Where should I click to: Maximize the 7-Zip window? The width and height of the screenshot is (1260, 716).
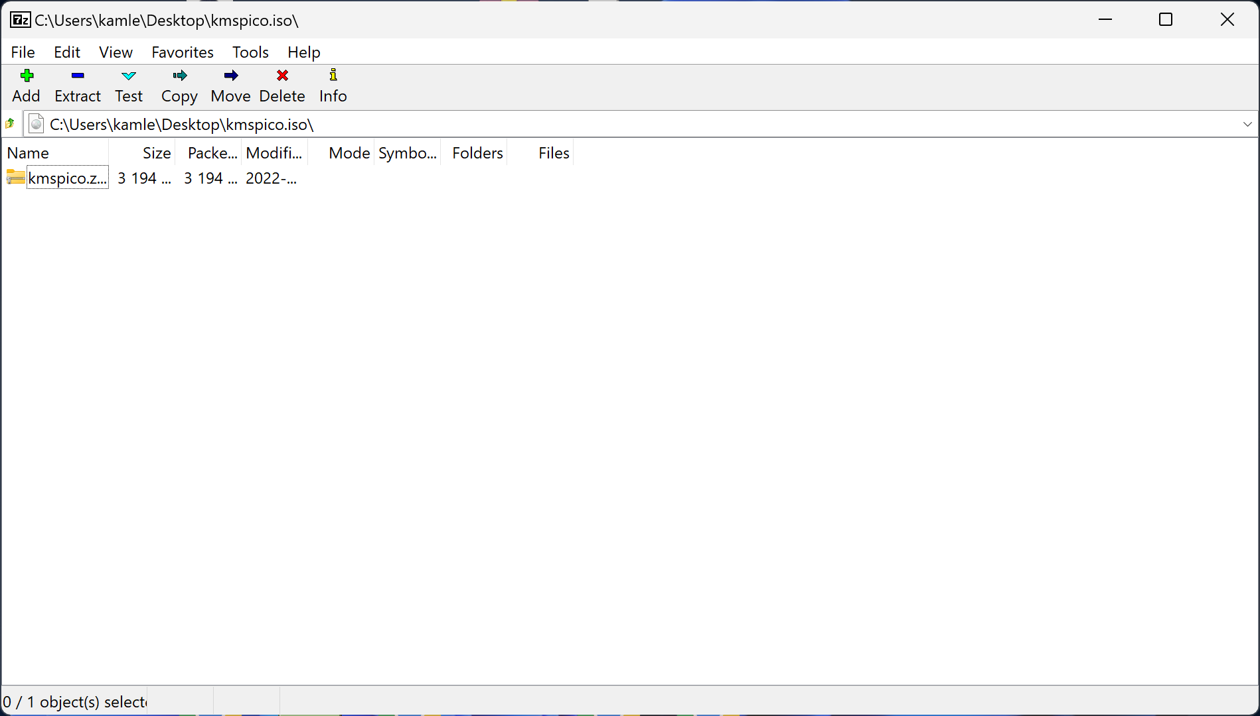click(x=1166, y=19)
